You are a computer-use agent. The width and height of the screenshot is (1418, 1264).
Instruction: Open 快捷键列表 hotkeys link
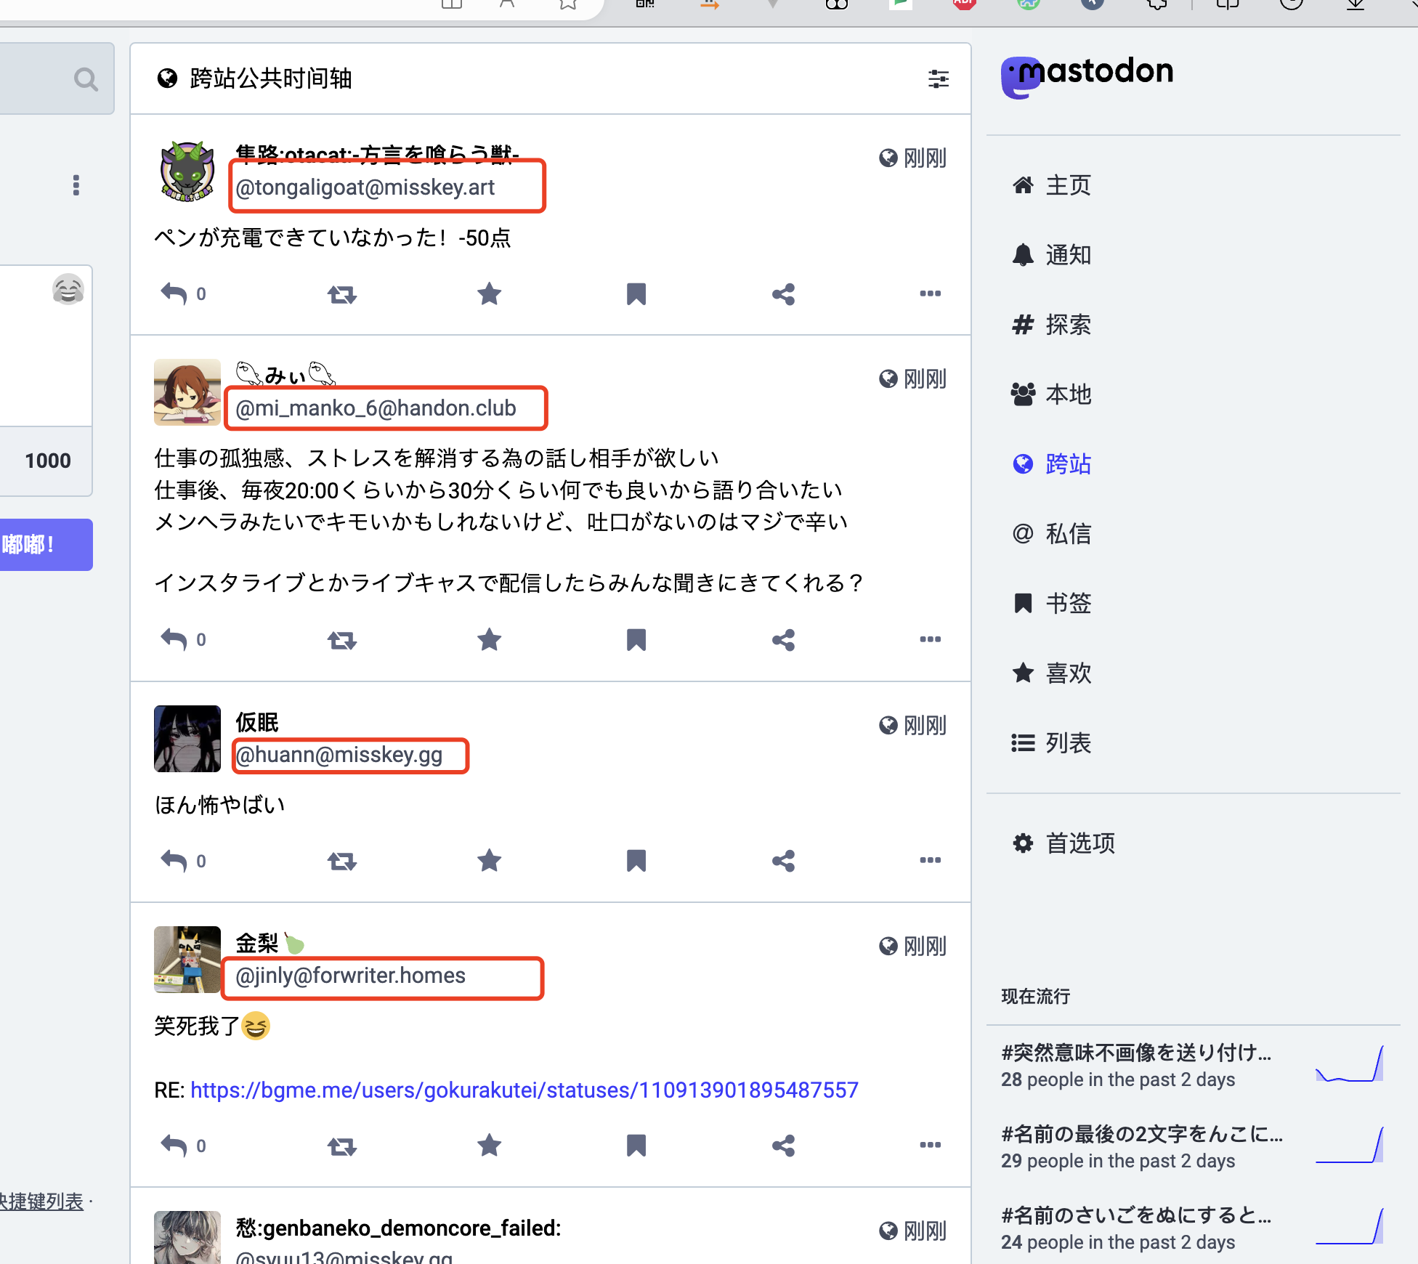point(42,1202)
